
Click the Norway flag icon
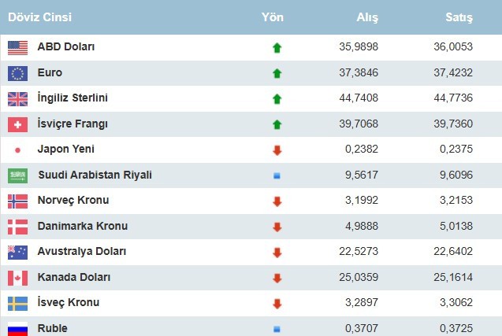click(17, 201)
